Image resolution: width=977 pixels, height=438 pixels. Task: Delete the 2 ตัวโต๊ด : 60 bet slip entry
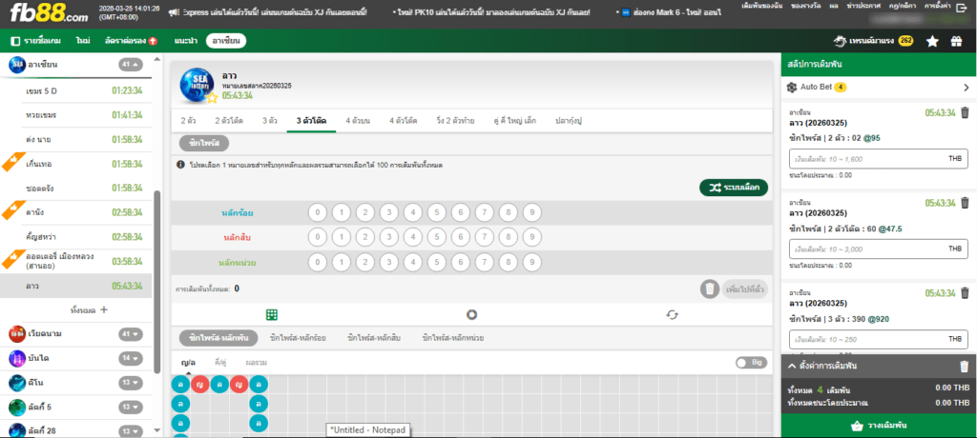(965, 203)
